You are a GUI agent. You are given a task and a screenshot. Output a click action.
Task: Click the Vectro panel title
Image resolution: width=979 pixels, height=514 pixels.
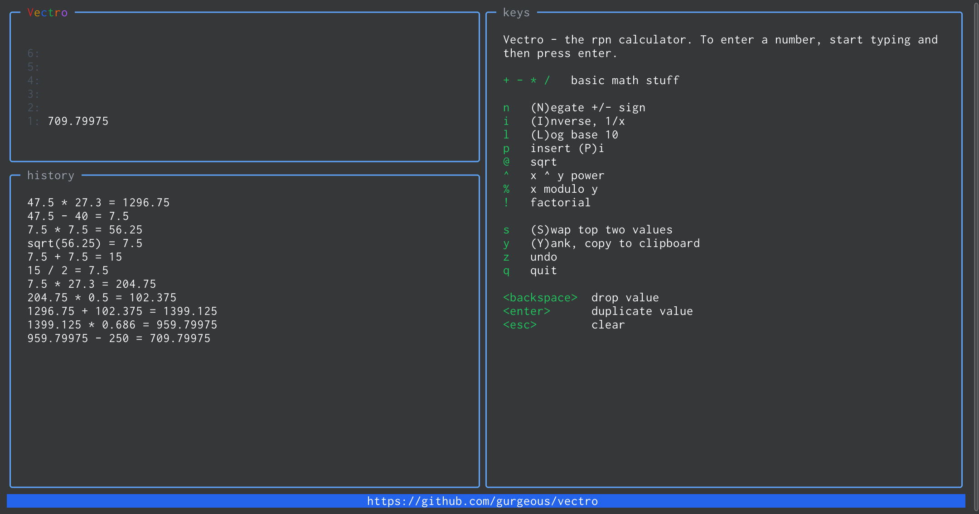[48, 13]
